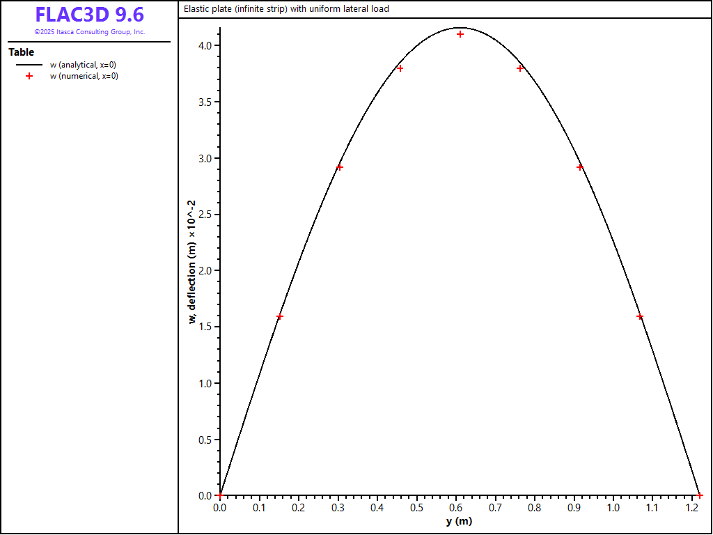Click the numerical data marker near y = 0.91
Viewport: 713px width, 535px height.
[x=580, y=167]
